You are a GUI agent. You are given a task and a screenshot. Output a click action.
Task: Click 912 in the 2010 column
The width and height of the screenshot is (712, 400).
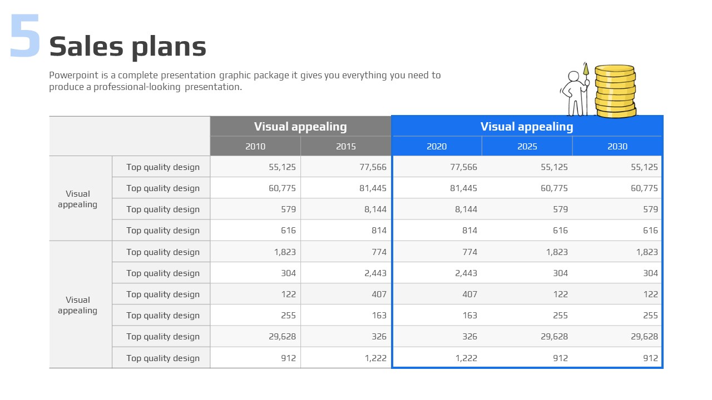coord(288,358)
